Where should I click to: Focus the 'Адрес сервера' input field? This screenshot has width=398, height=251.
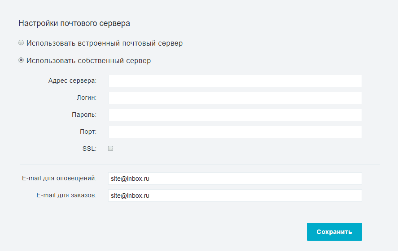coord(235,81)
